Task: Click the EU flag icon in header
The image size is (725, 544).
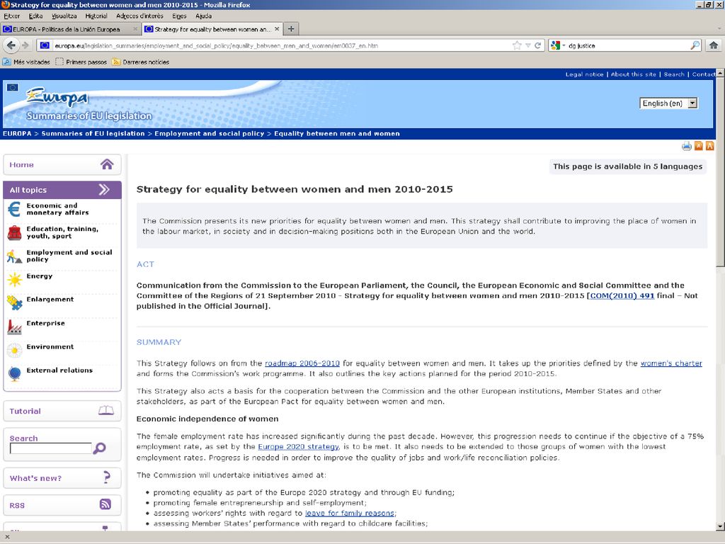Action: 13,87
